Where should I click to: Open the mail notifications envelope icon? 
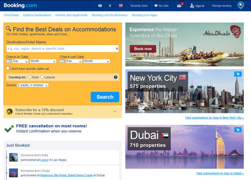pos(179,6)
